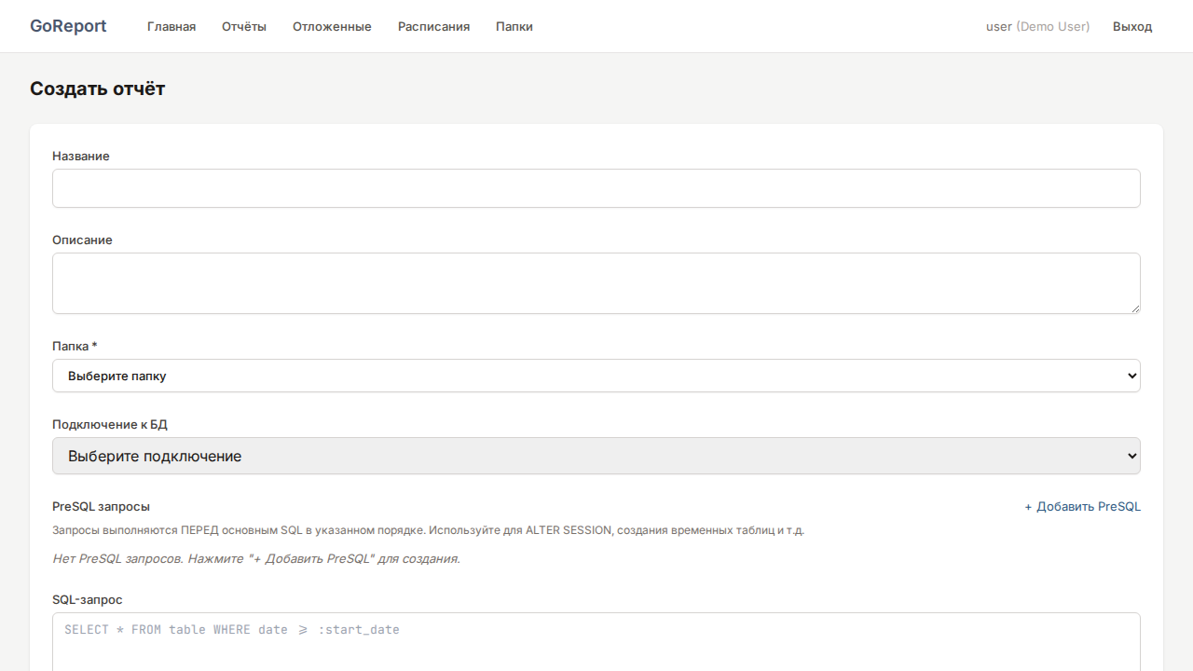Click the user (Demo User) label

point(1037,26)
